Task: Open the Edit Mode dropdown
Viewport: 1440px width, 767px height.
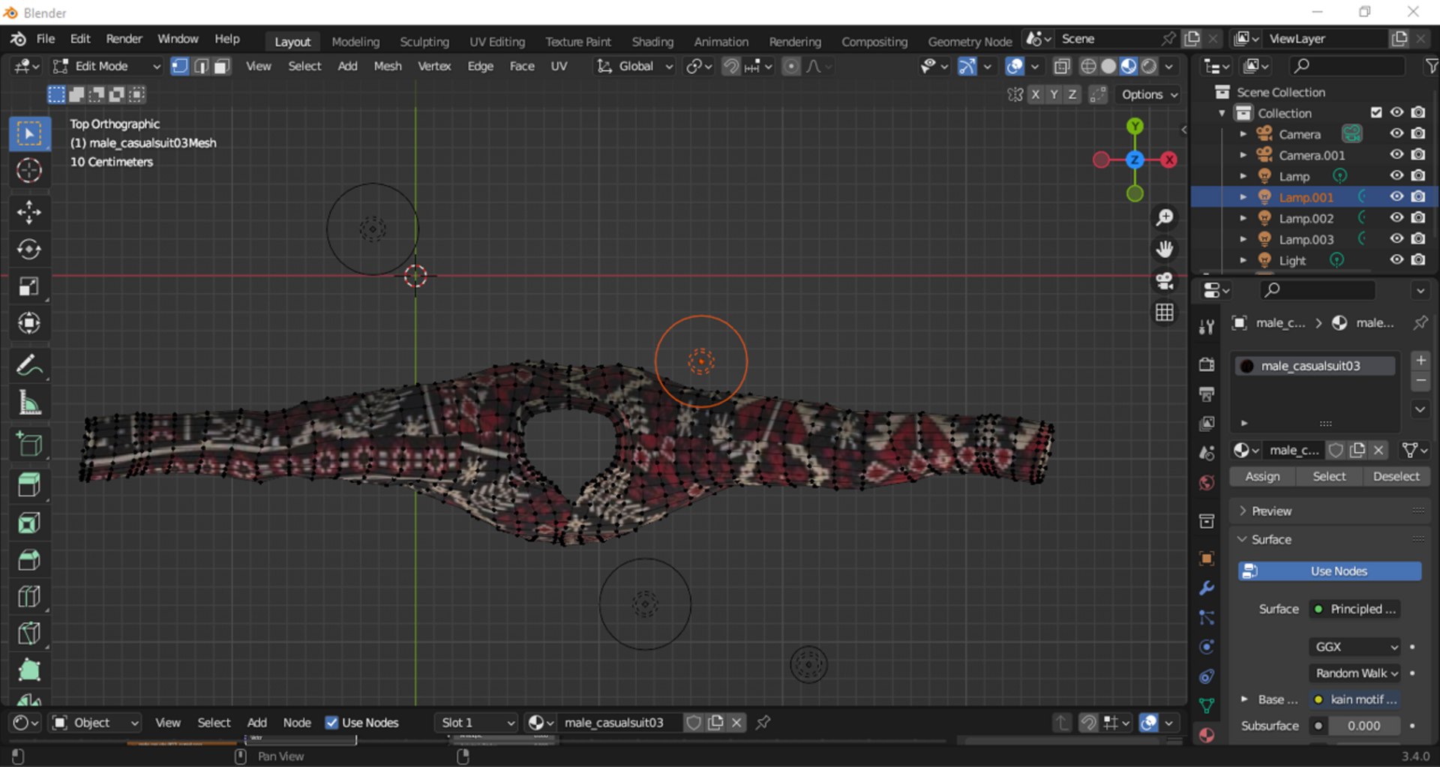Action: [x=106, y=66]
